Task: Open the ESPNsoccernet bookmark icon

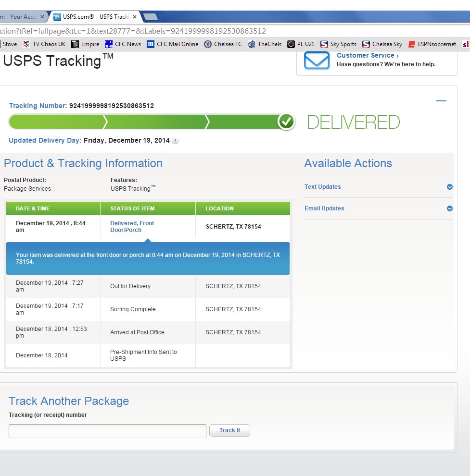Action: tap(412, 44)
